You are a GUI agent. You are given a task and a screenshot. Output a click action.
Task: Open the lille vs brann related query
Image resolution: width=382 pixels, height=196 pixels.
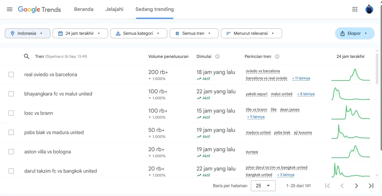click(256, 110)
